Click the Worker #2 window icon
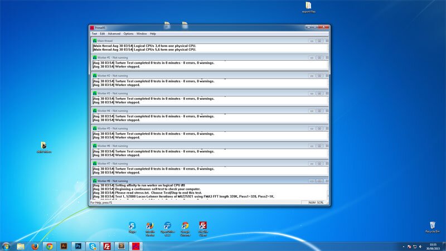This screenshot has width=446, height=251. 95,76
